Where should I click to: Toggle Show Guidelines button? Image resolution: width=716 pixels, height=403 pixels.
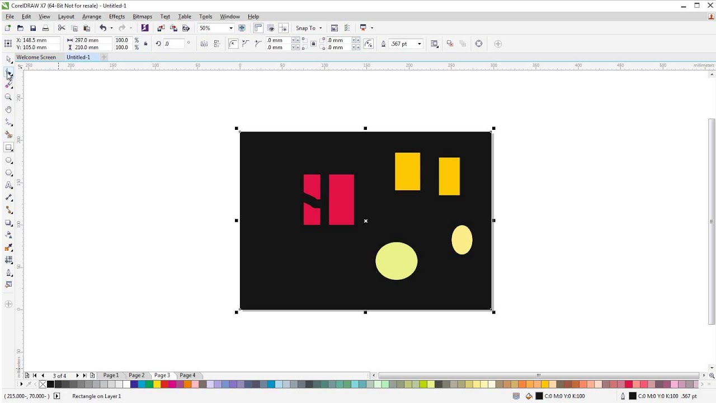pos(284,28)
